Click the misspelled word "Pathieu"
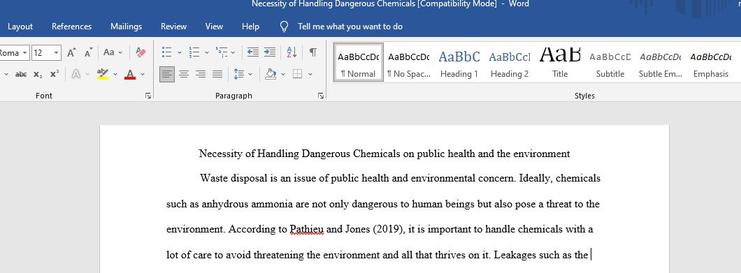Viewport: 741px width, 273px height. coord(307,230)
